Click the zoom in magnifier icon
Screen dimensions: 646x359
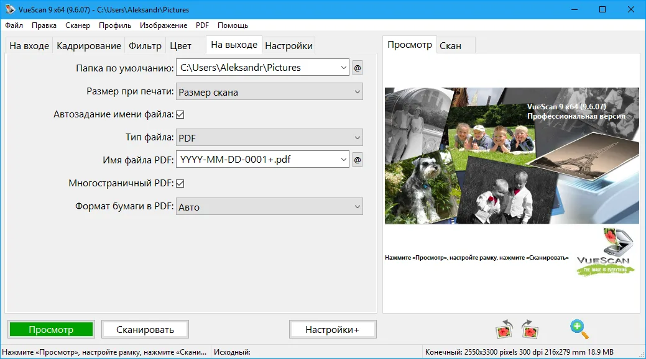pyautogui.click(x=578, y=329)
